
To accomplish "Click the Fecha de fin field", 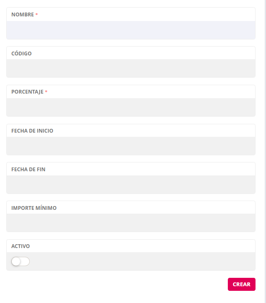I will point(130,184).
